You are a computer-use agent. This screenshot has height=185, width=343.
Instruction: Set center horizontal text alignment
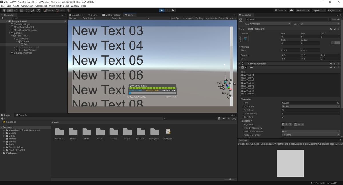click(x=287, y=124)
